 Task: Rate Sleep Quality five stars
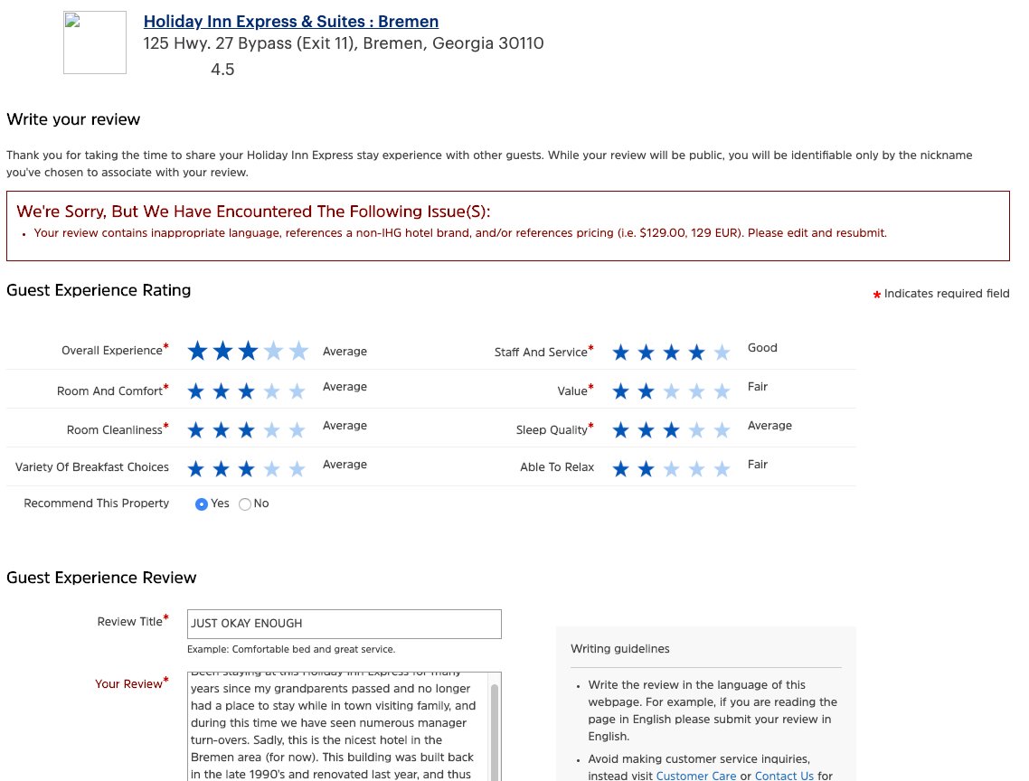[722, 430]
